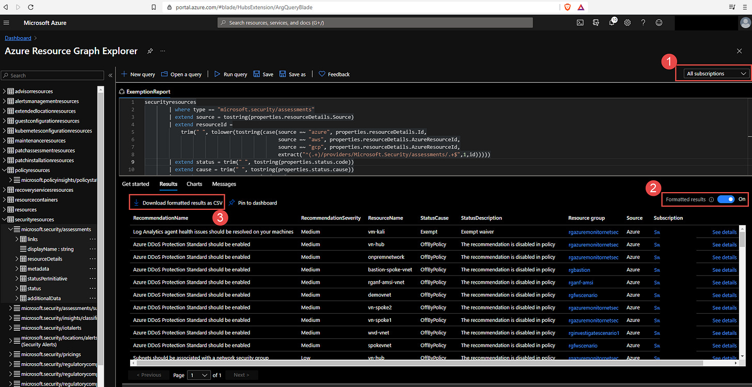Viewport: 752px width, 387px height.
Task: Collapse the policyresources table
Action: click(x=5, y=170)
